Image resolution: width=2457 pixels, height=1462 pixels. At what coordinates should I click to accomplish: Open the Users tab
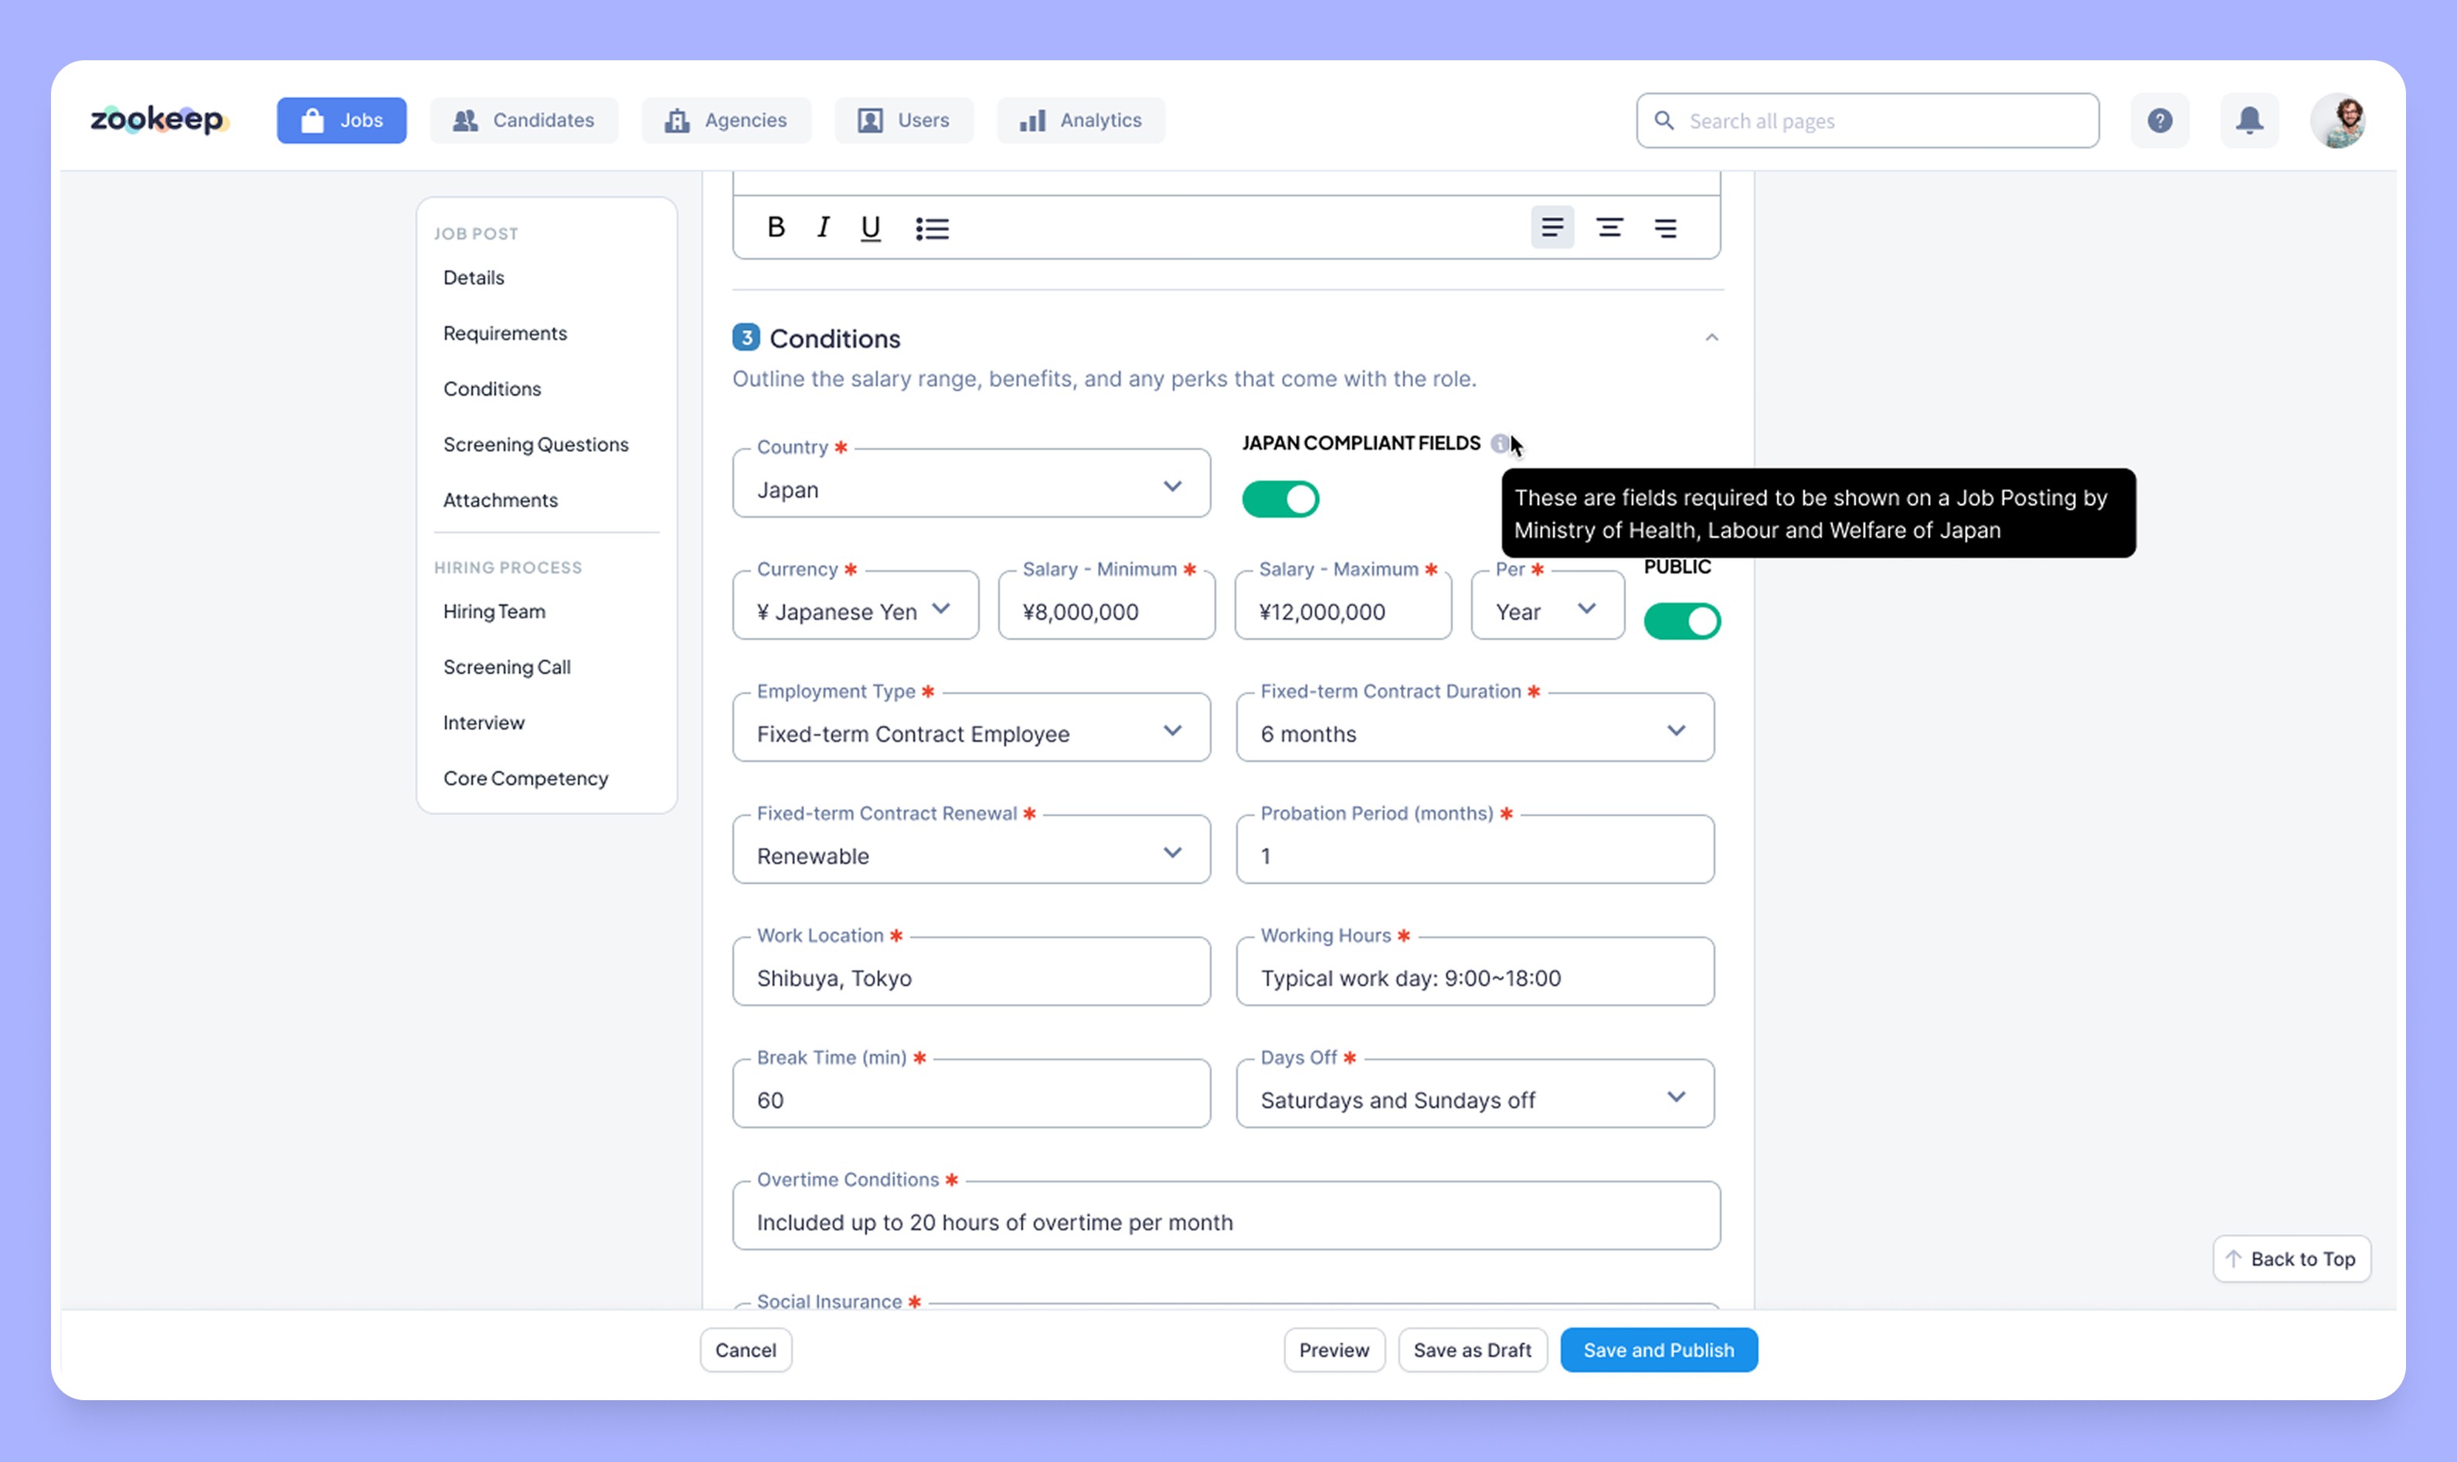pyautogui.click(x=903, y=121)
